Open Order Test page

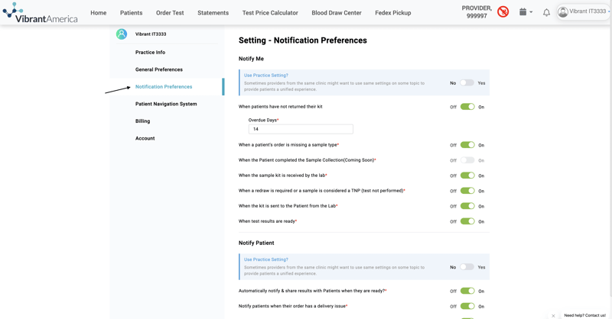(170, 13)
